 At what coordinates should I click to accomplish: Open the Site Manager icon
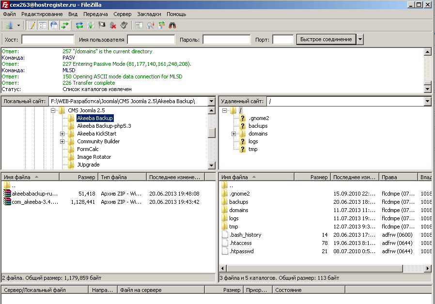pos(9,25)
